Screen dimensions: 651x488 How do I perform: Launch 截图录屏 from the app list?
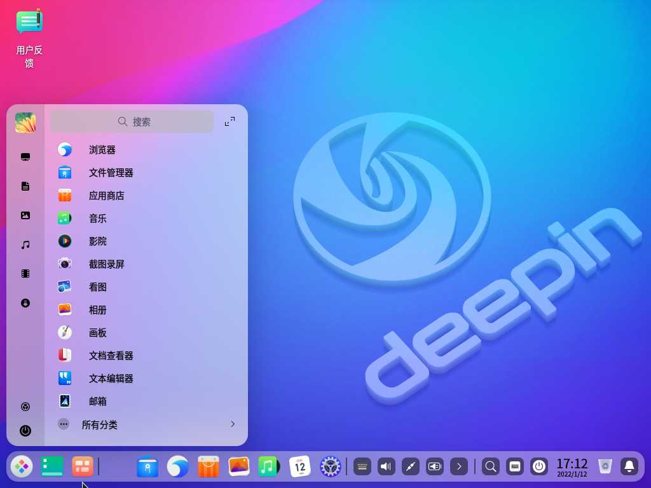(146, 264)
